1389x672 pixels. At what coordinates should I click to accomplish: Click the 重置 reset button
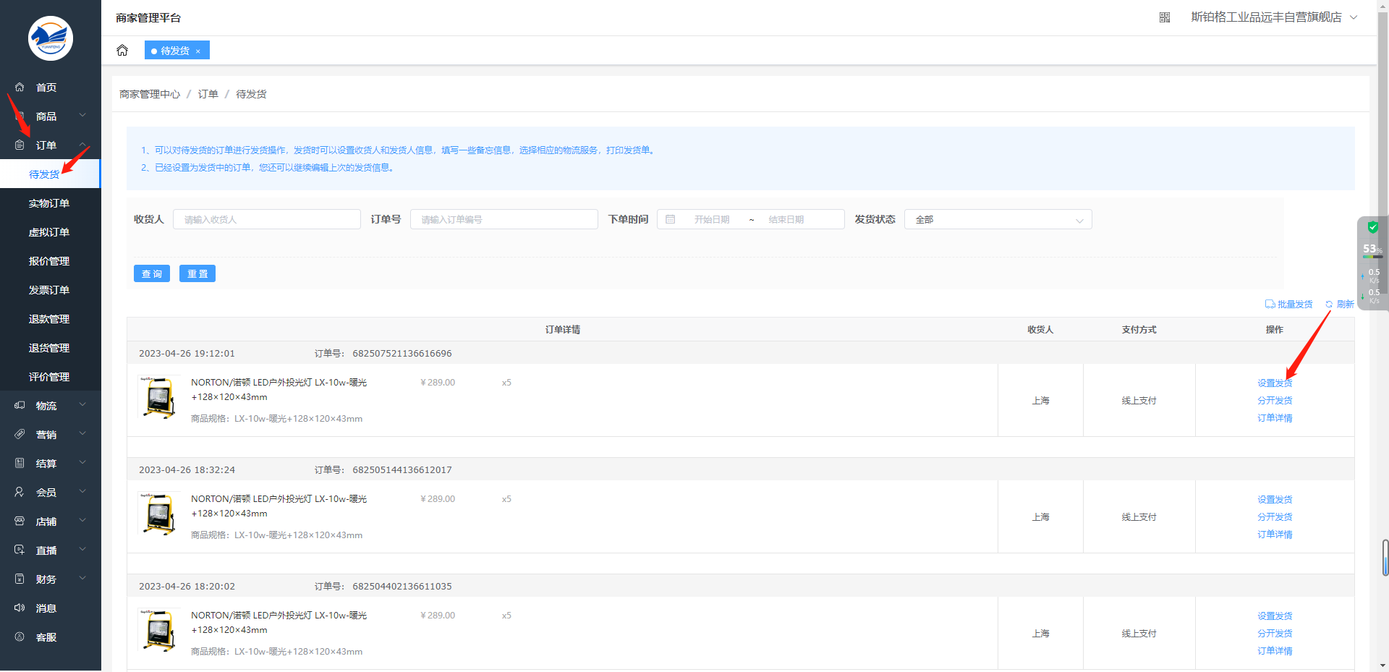(x=197, y=273)
